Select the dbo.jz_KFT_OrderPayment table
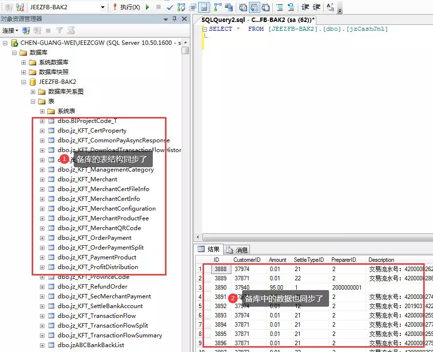The width and height of the screenshot is (433, 352). (94, 238)
